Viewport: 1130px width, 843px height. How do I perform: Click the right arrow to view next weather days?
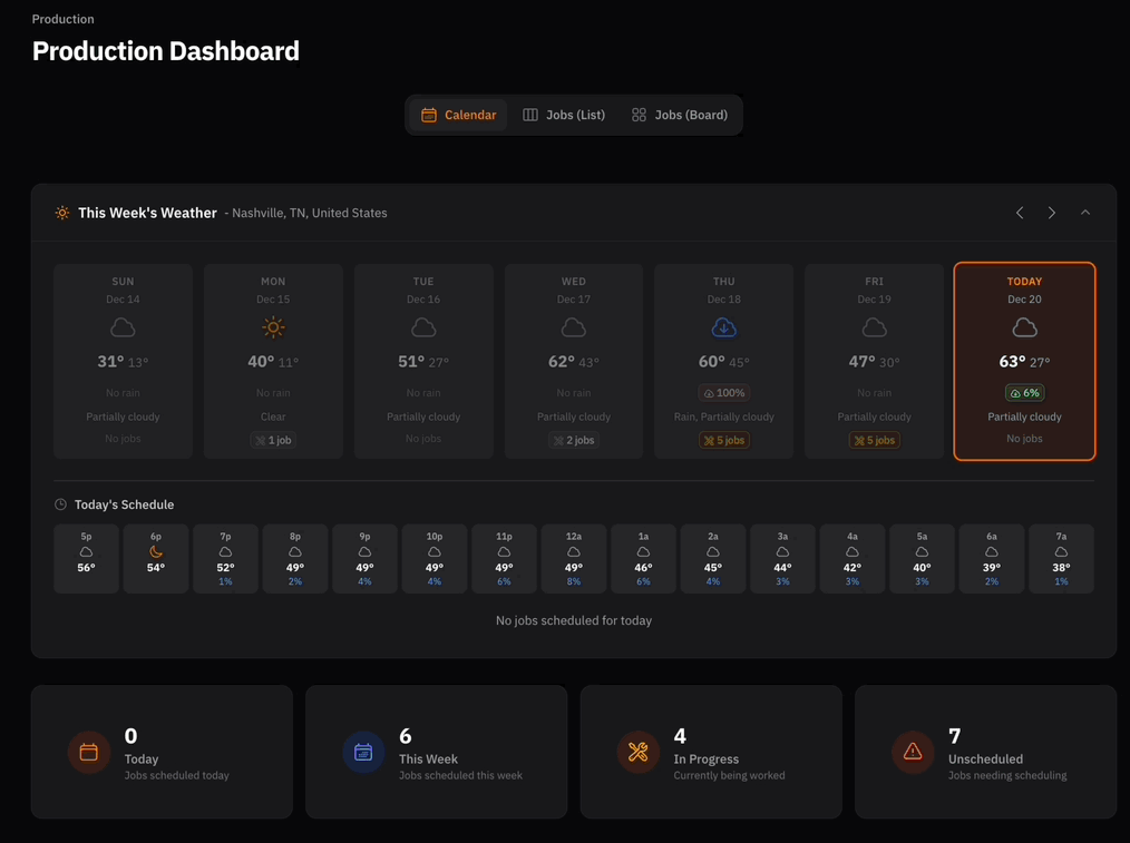tap(1051, 212)
